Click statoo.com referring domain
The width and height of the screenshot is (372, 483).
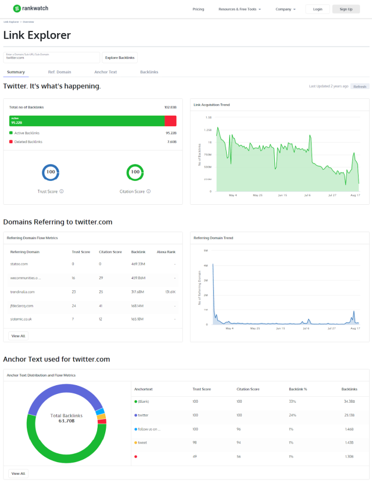point(19,264)
